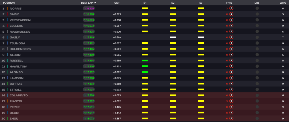Viewport: 289px width, 122px height.
Task: Select Zhou's best lap 1:18.072
Action: point(89,119)
